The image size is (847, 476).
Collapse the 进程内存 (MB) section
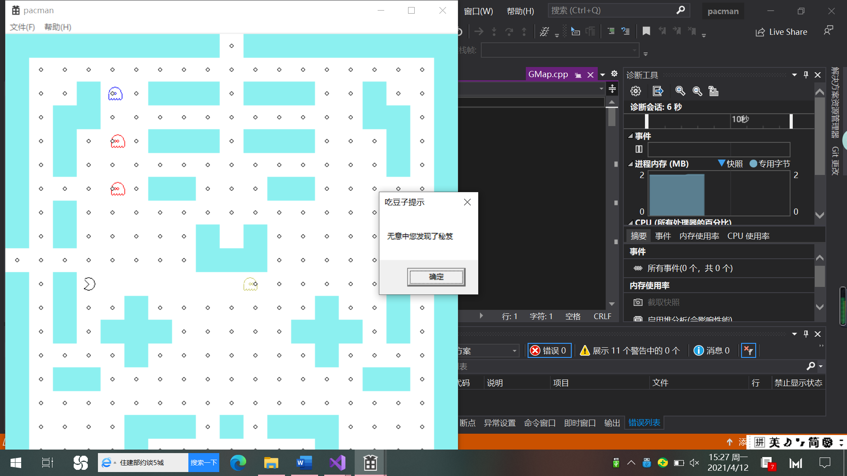coord(630,164)
